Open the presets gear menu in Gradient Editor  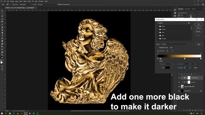pyautogui.click(x=189, y=23)
